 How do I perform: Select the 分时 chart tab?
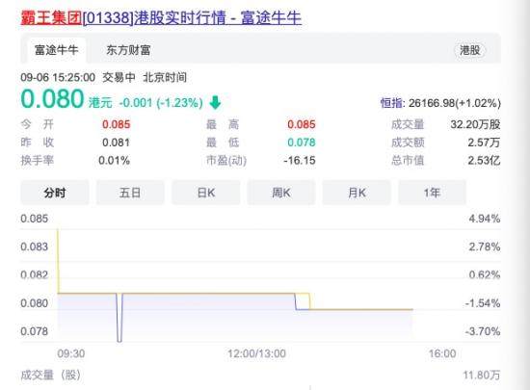pos(55,193)
